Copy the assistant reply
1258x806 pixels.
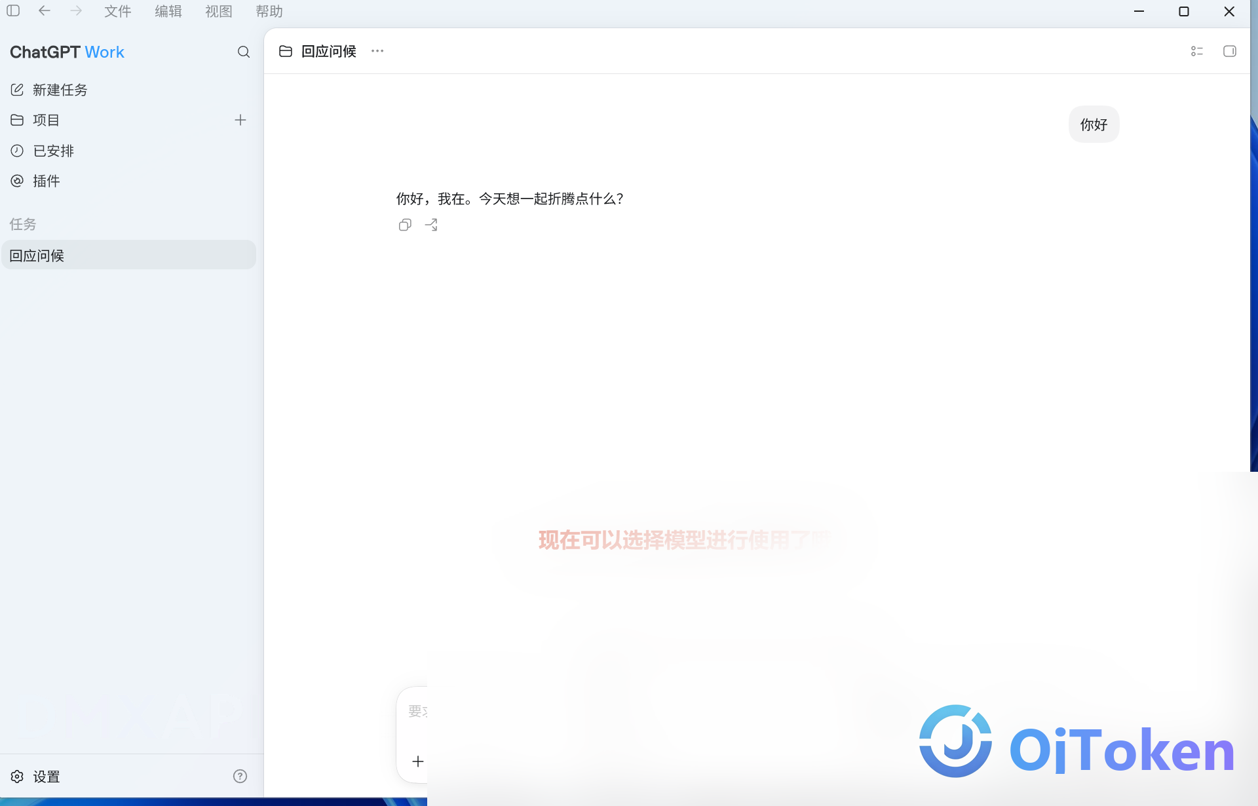pos(405,225)
